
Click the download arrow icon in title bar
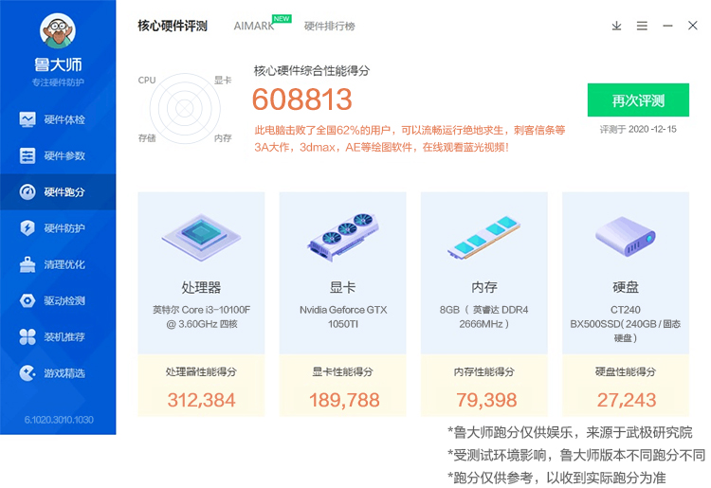(616, 26)
